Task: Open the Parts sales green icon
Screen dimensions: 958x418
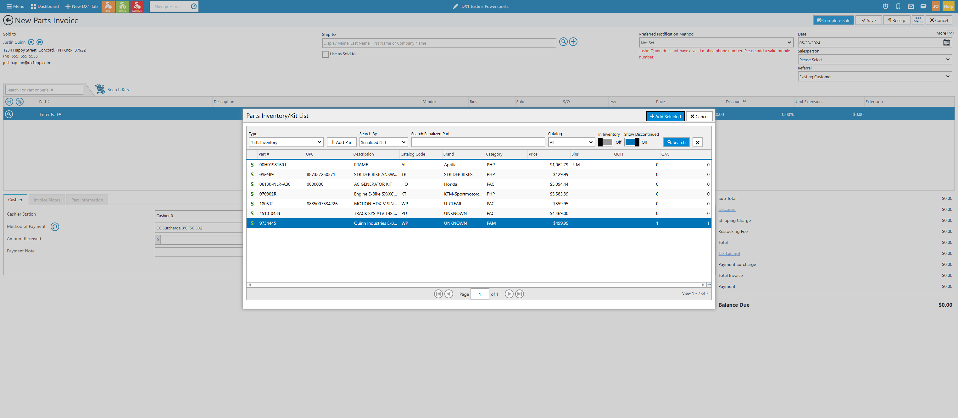Action: pos(122,6)
